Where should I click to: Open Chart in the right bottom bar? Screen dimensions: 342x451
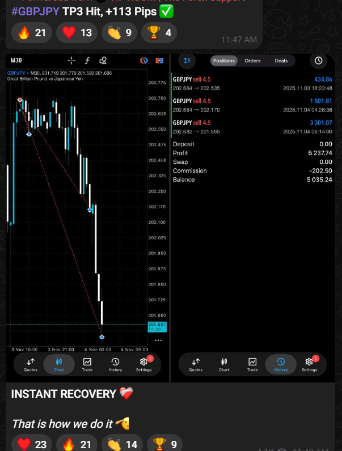[x=224, y=364]
